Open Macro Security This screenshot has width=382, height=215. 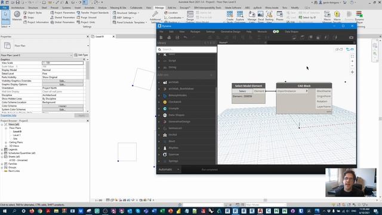click(337, 17)
